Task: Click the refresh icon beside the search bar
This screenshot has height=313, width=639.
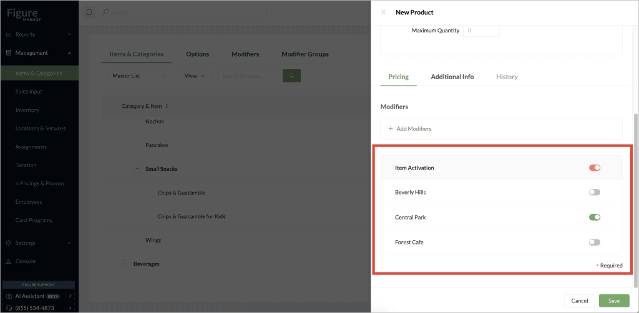Action: tap(89, 12)
